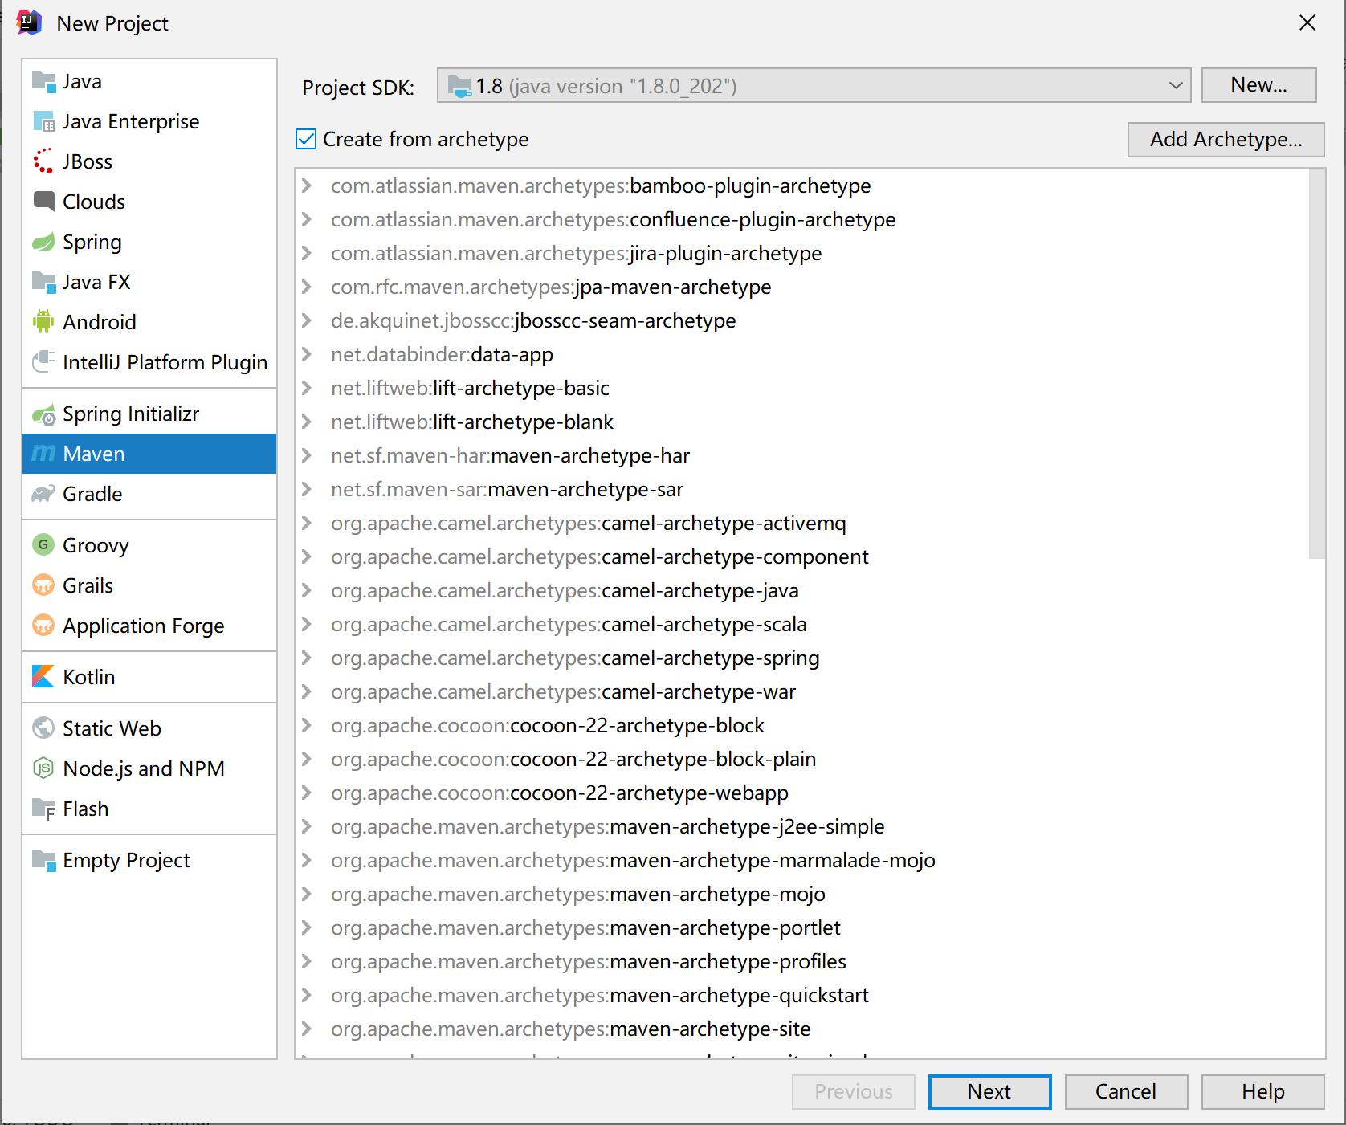Select the Java project type icon
Screen dimensions: 1346x1125
43,81
